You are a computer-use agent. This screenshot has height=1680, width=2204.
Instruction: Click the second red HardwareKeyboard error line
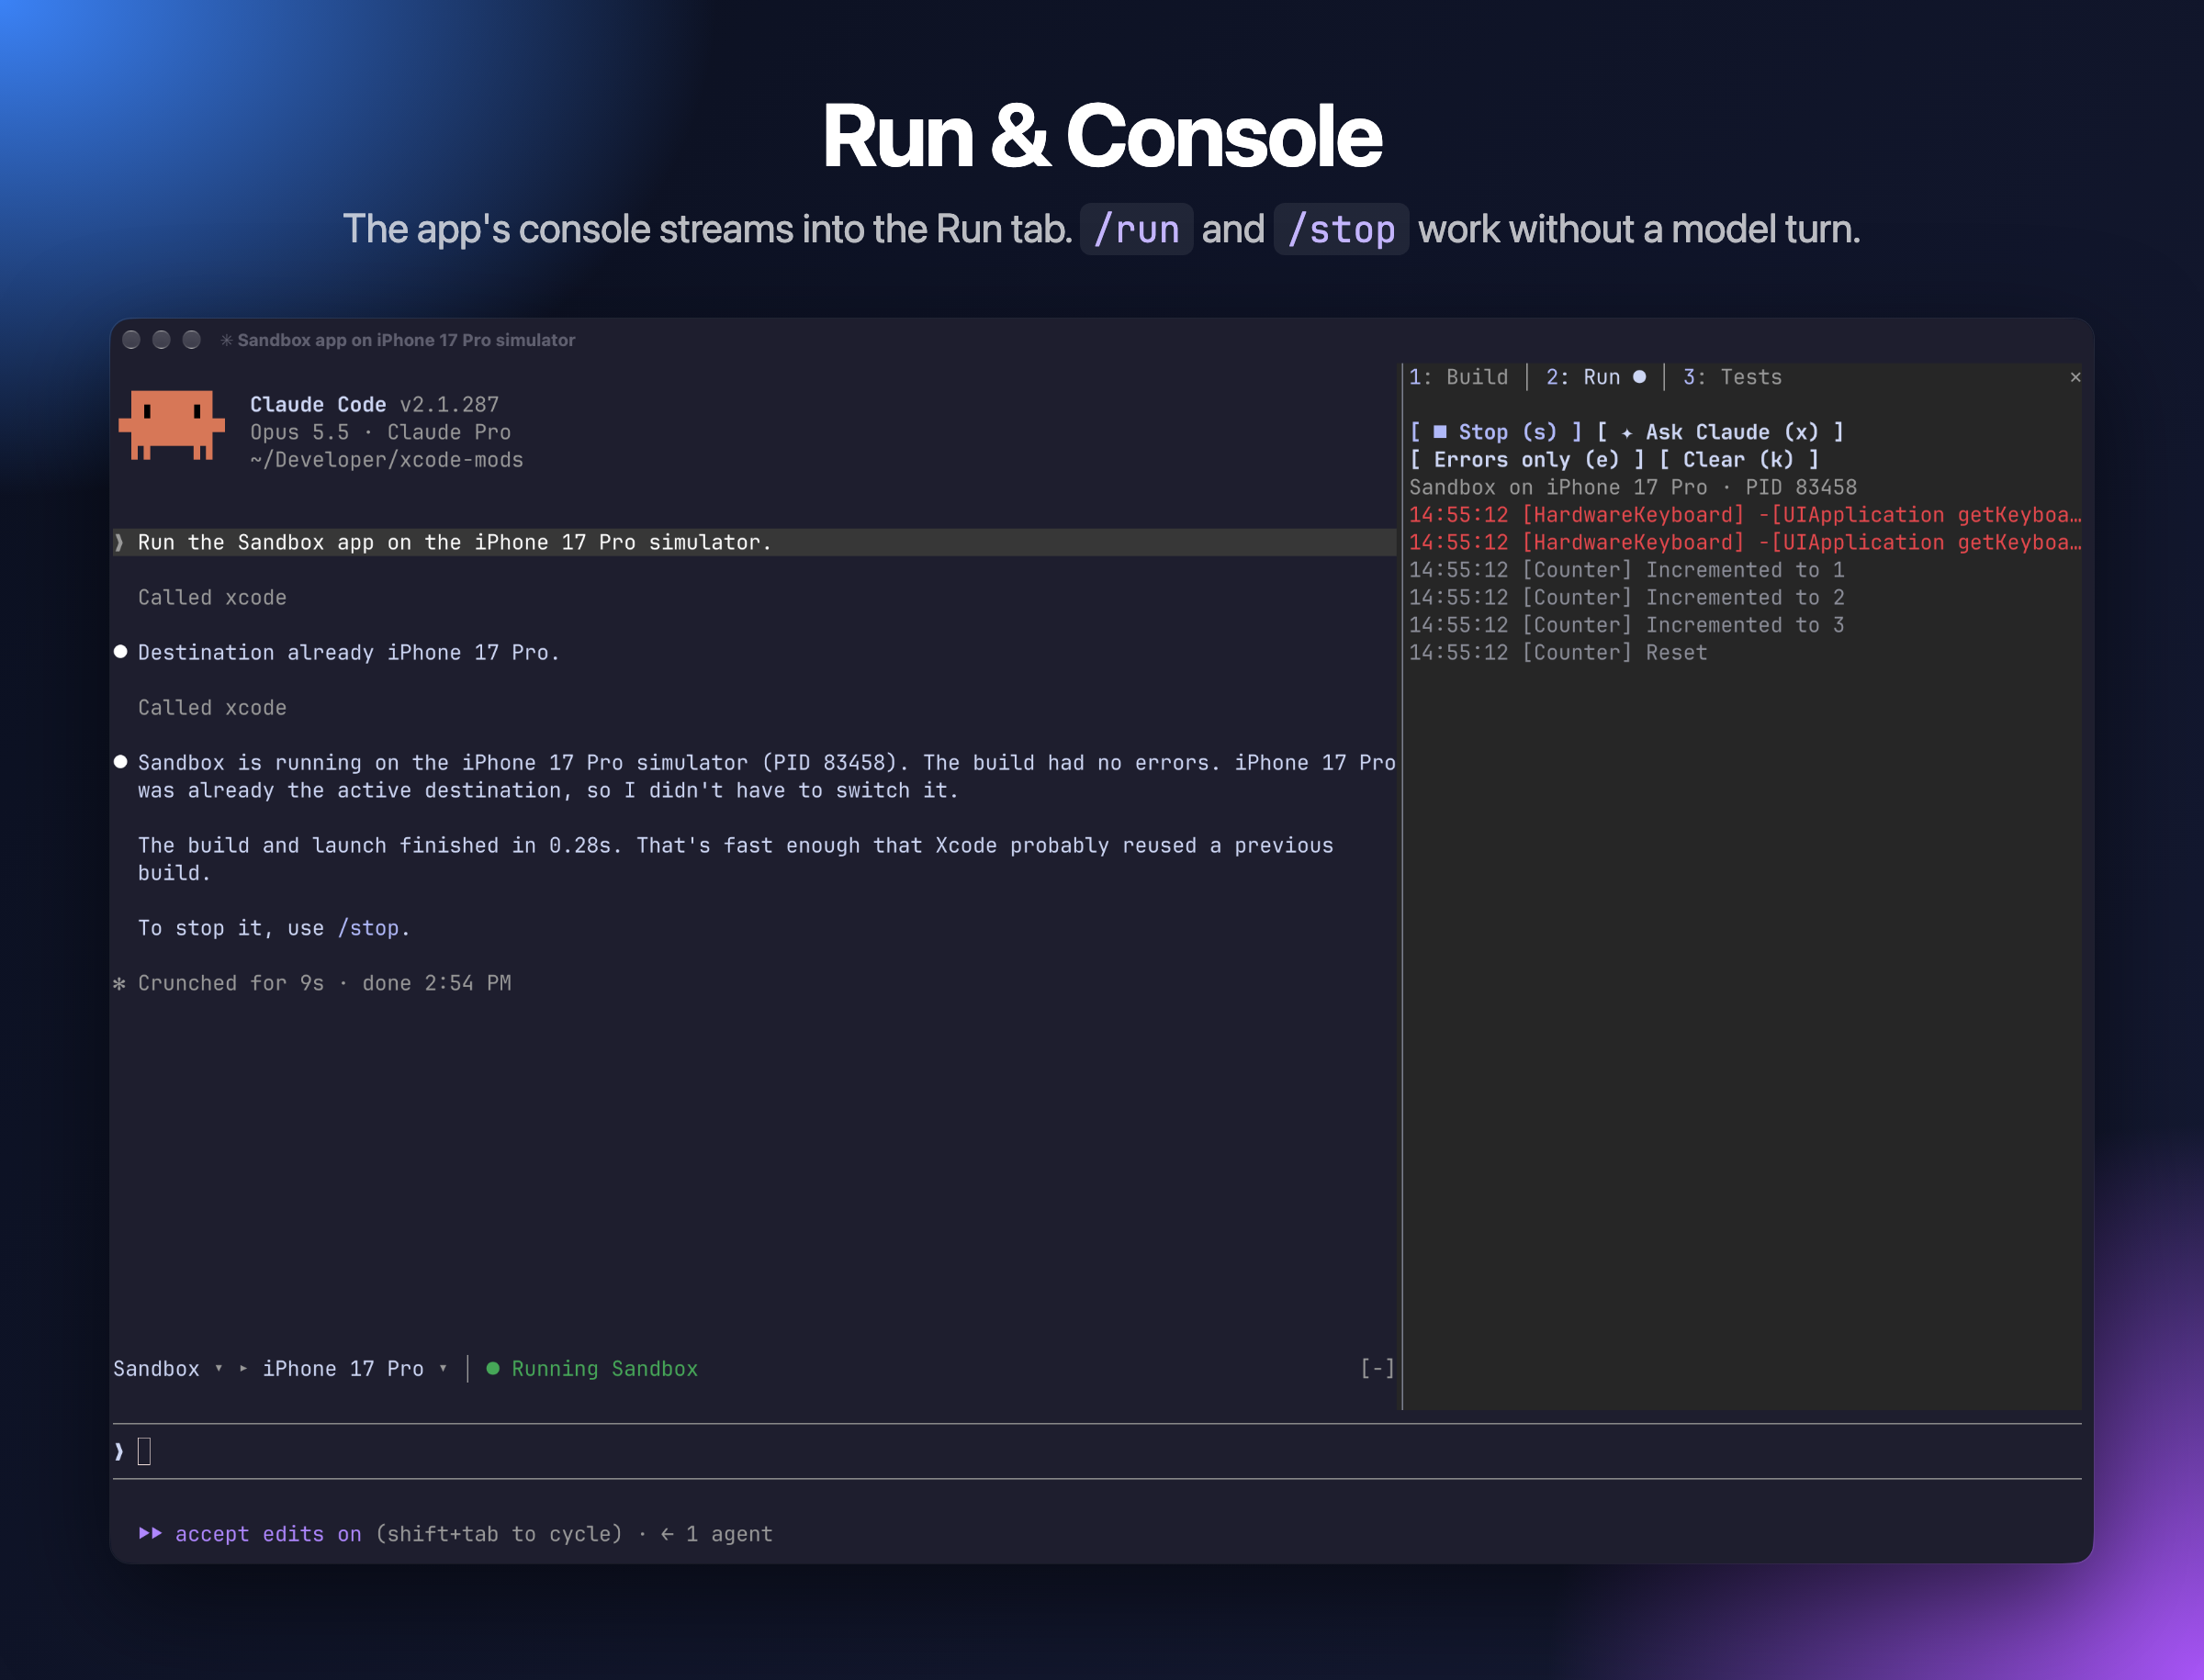point(1745,543)
